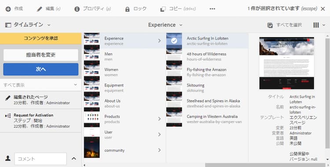
Task: Clear the selection with the X icon
Action: click(x=323, y=9)
